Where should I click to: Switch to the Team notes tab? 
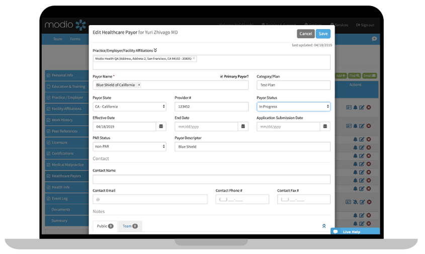130,226
